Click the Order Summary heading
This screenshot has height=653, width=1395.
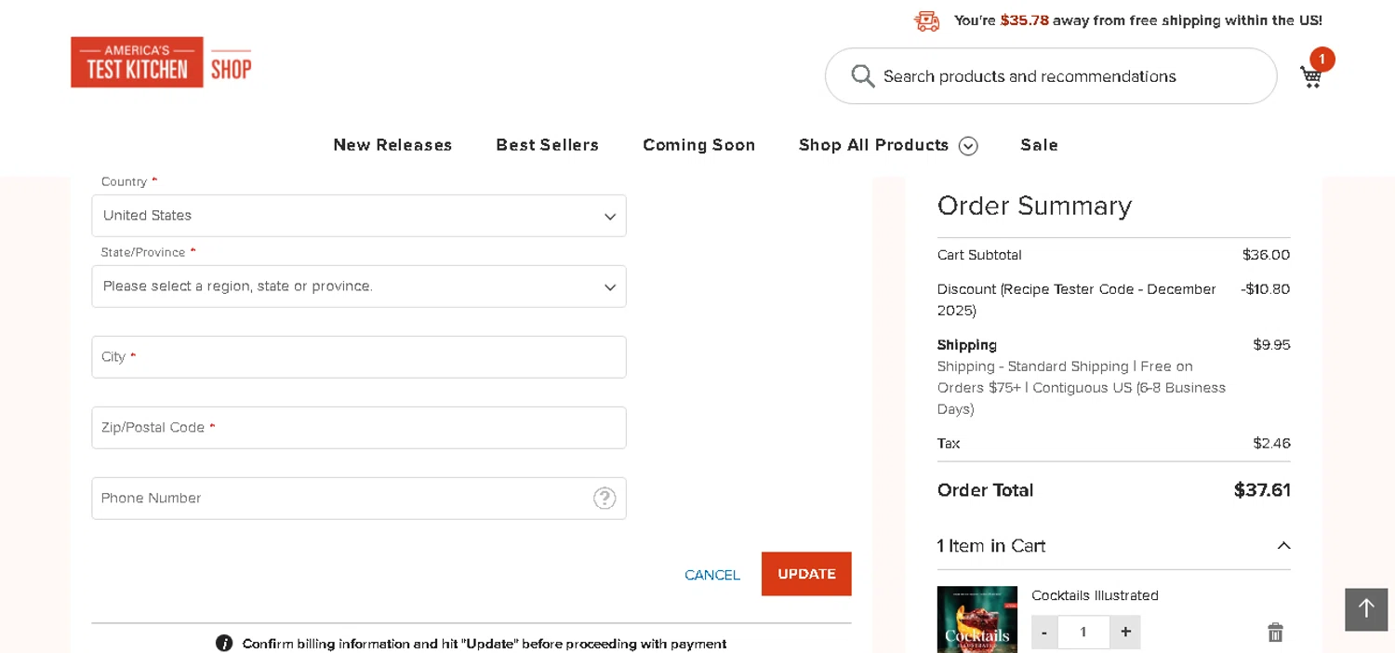[x=1034, y=206]
